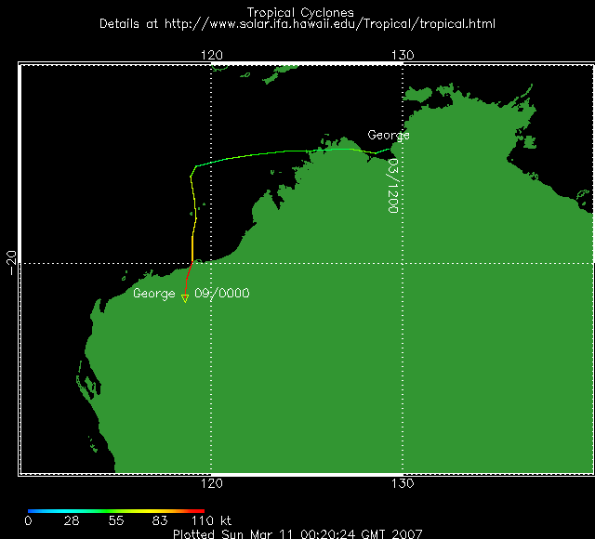Click the bottom 130 longitude label
This screenshot has width=595, height=539.
(x=402, y=484)
